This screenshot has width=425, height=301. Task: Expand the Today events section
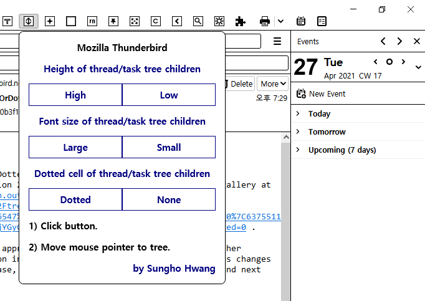pyautogui.click(x=298, y=113)
